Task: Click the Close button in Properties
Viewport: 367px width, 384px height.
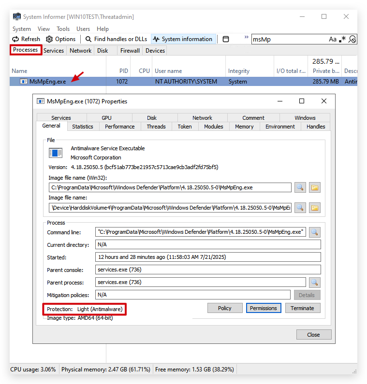Action: pos(314,335)
